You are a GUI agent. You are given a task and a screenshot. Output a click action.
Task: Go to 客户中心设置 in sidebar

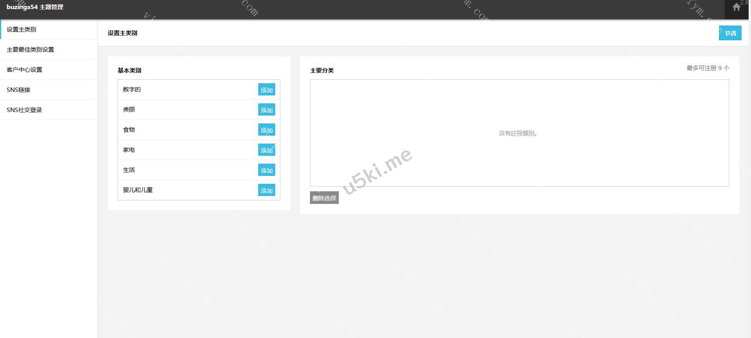tap(24, 70)
